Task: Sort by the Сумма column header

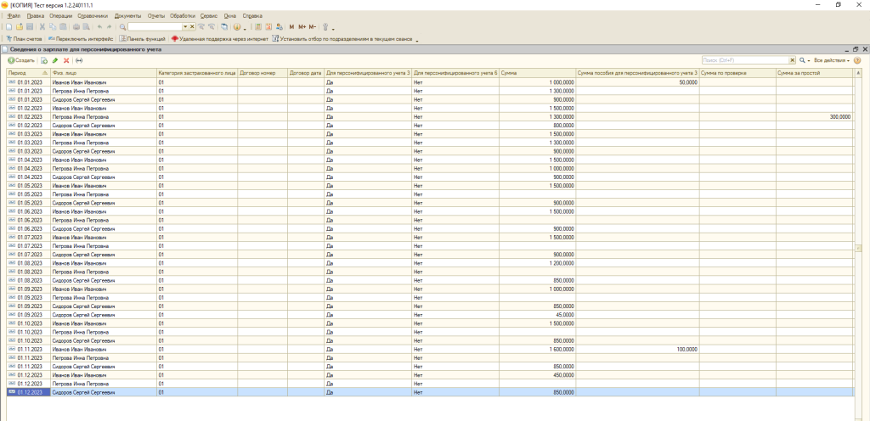Action: [x=537, y=73]
